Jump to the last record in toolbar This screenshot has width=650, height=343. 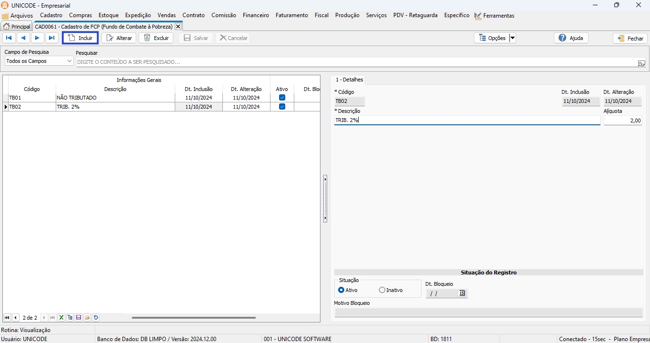tap(52, 38)
